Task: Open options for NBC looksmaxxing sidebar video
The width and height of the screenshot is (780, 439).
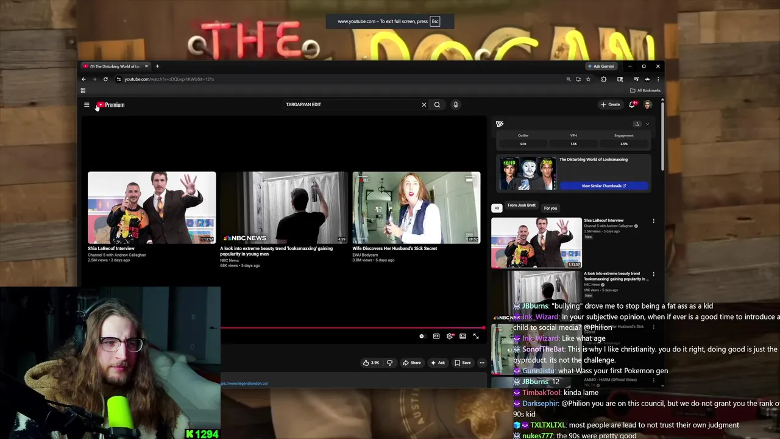Action: 653,274
